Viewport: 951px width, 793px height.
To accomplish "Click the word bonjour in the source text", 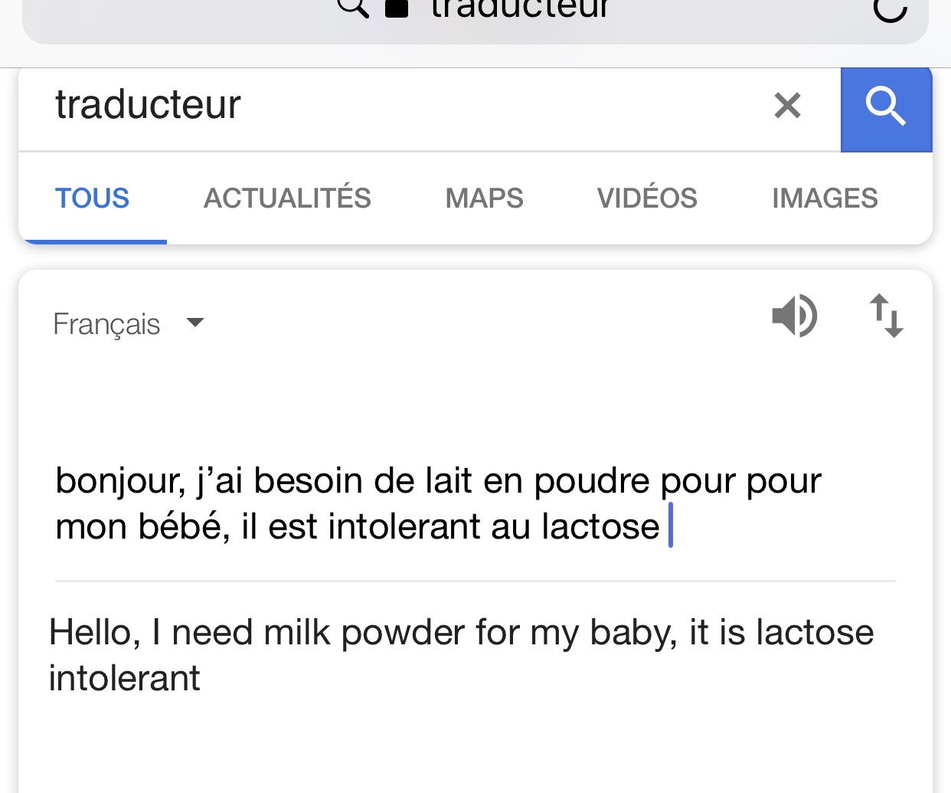I will point(119,482).
